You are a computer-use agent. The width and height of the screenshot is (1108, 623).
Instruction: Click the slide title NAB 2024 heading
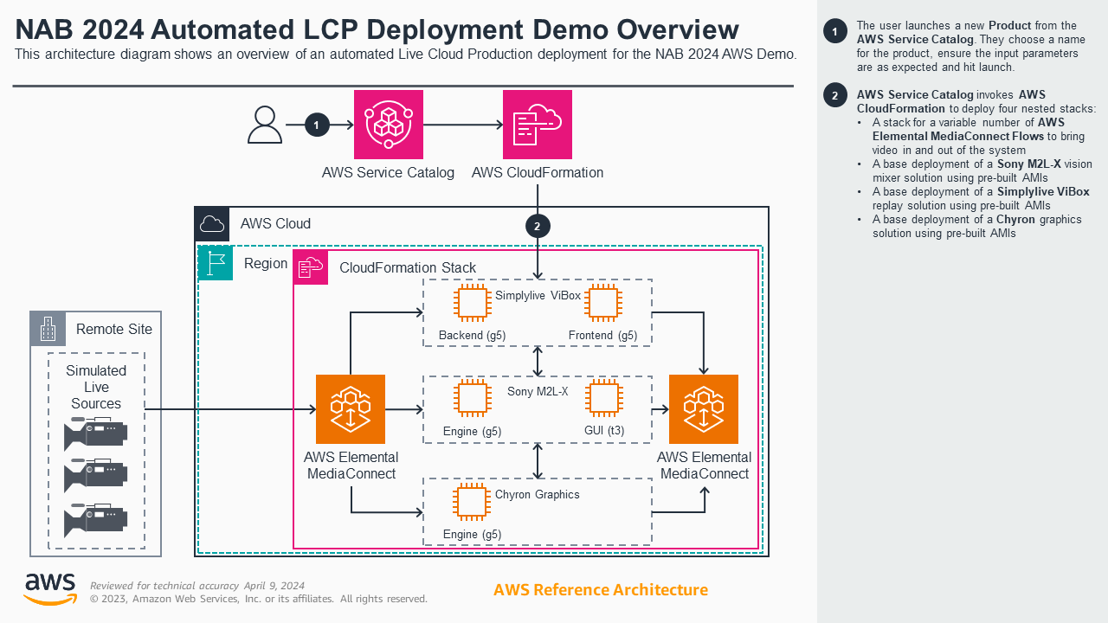(377, 29)
